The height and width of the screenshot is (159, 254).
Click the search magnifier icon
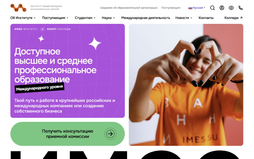click(212, 8)
